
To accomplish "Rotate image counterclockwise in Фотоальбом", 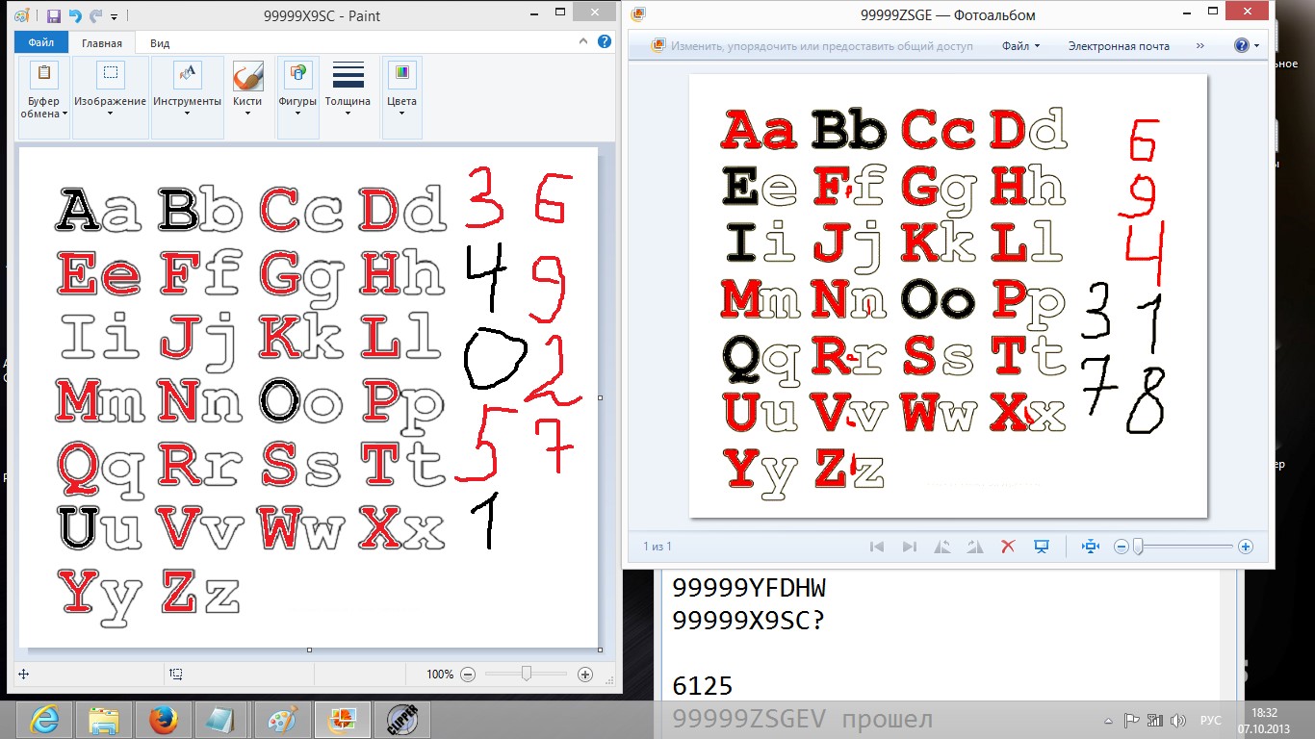I will [x=943, y=547].
